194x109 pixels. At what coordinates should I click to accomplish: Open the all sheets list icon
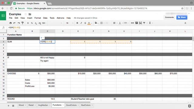[x=13, y=106]
